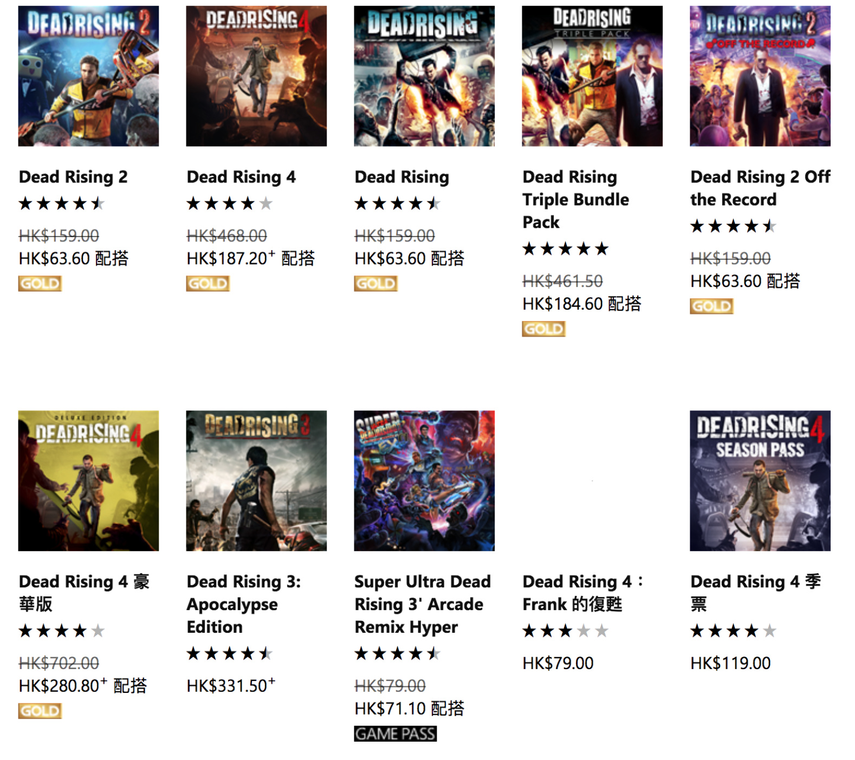Click the Dead Rising 2 Off the Record title
This screenshot has height=760, width=855.
[x=760, y=188]
